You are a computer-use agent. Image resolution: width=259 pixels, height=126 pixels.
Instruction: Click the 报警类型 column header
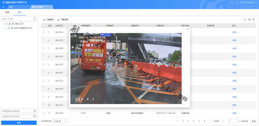click(x=211, y=26)
